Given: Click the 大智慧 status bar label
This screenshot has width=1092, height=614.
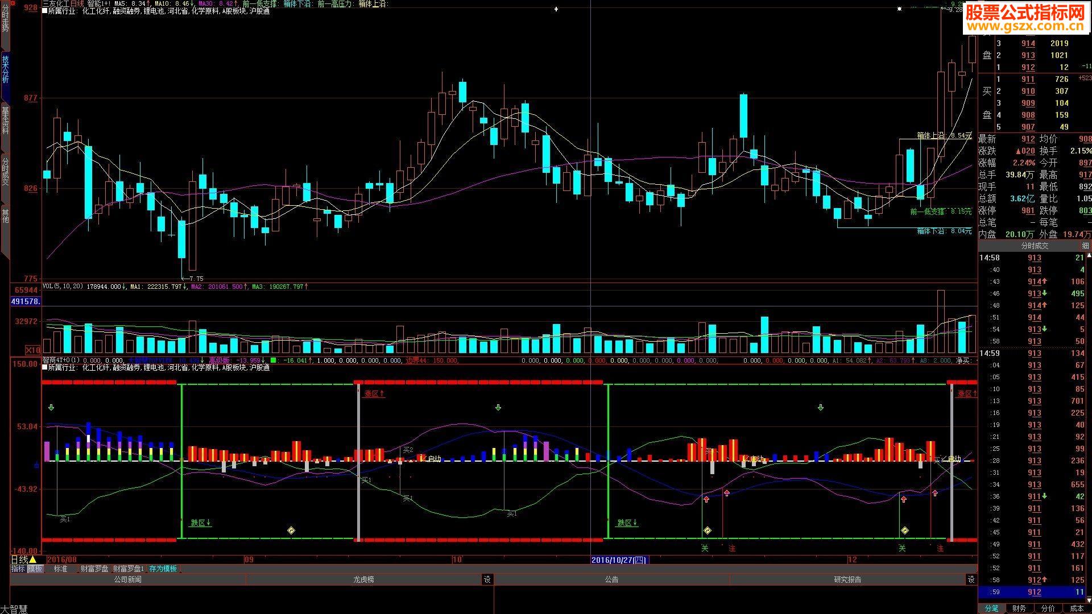Looking at the screenshot, I should pos(14,609).
